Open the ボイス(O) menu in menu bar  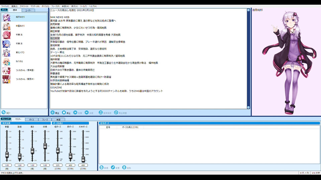click(45, 6)
